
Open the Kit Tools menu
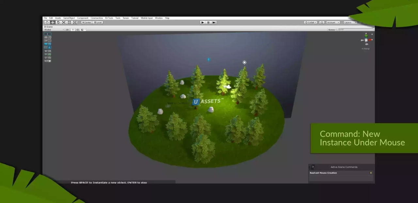point(109,18)
